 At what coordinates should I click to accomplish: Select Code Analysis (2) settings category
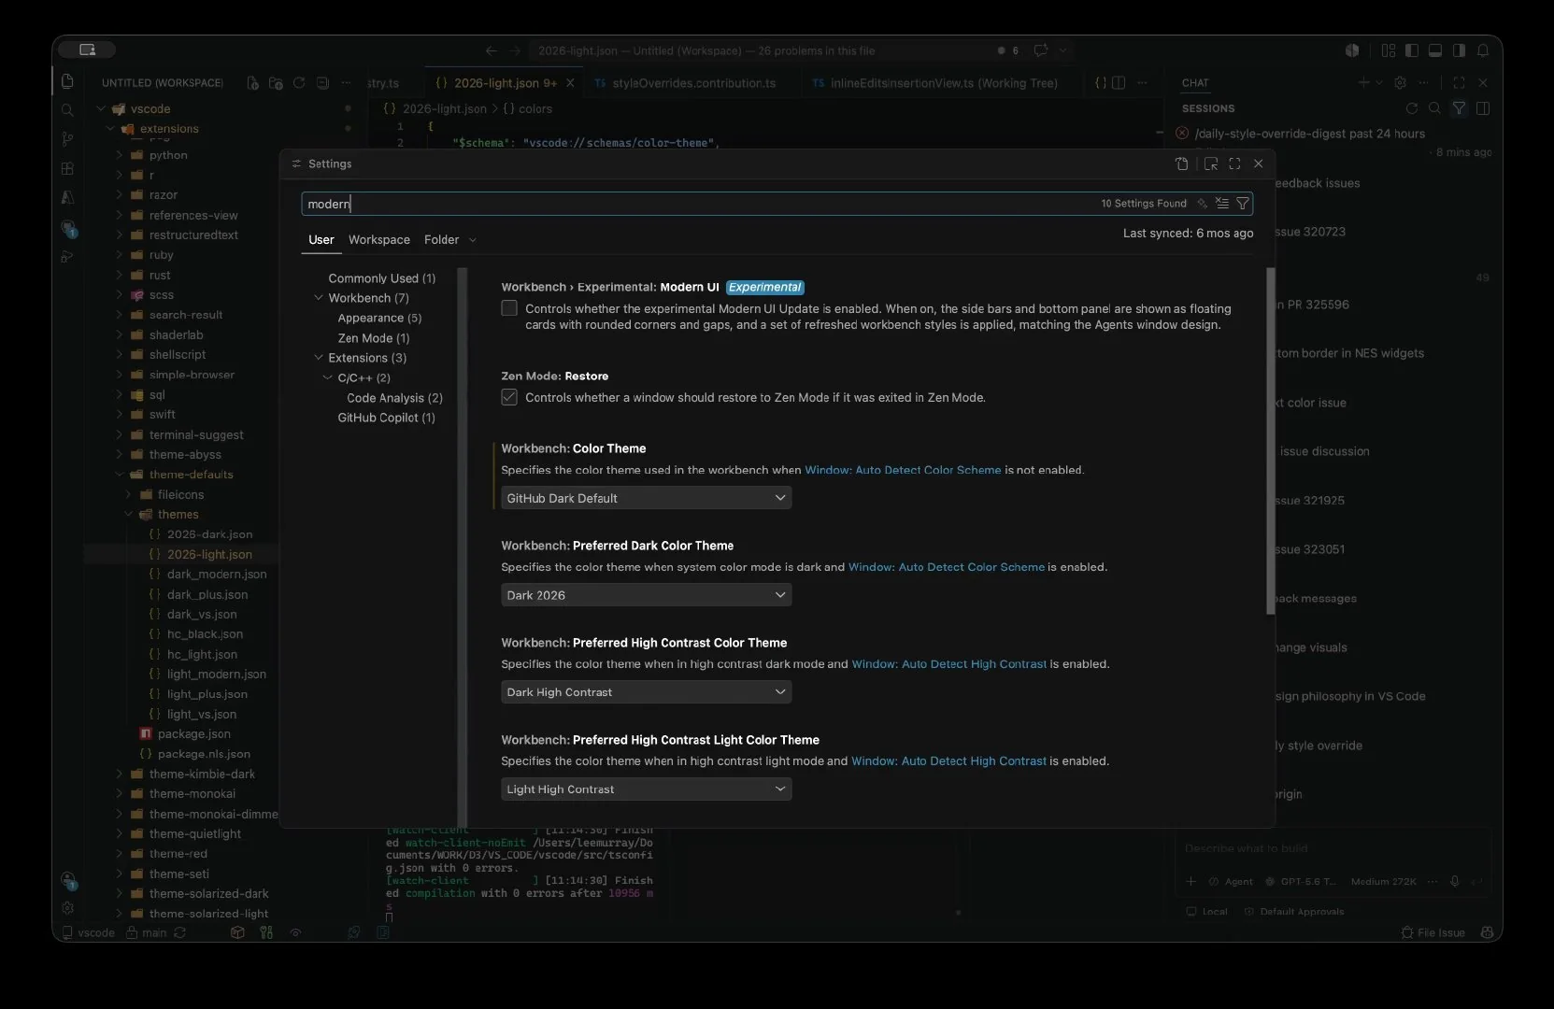pos(394,398)
